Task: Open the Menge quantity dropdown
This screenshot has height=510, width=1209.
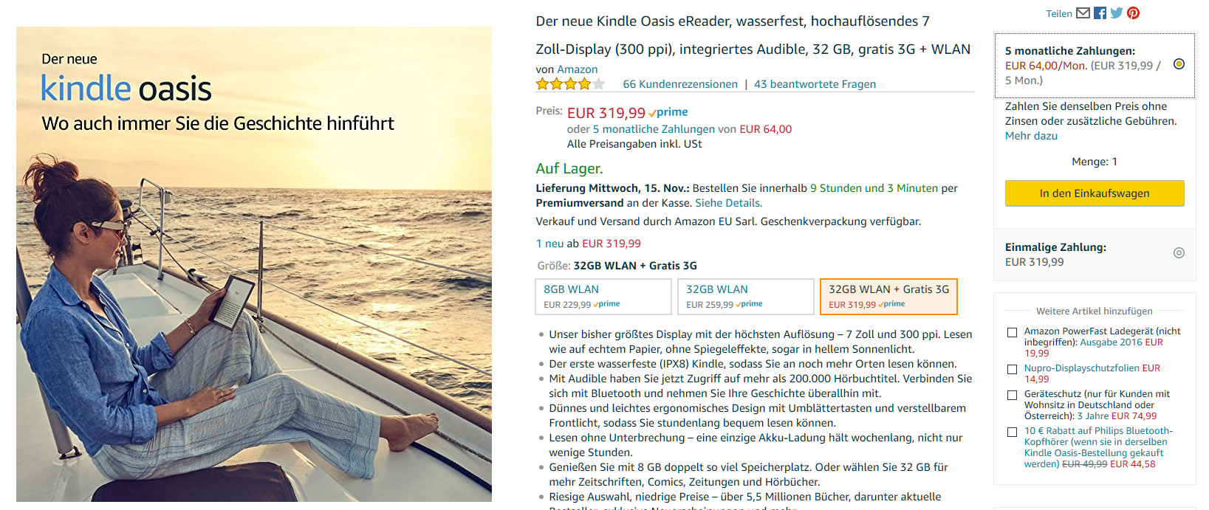Action: click(x=1095, y=162)
